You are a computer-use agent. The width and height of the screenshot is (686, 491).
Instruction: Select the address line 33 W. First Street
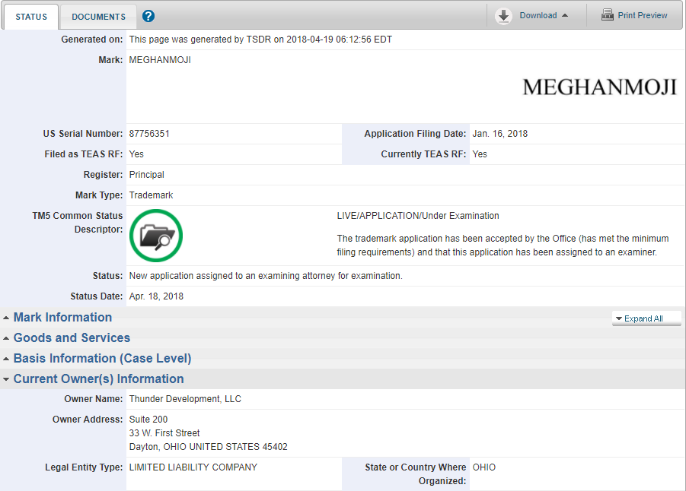click(164, 433)
